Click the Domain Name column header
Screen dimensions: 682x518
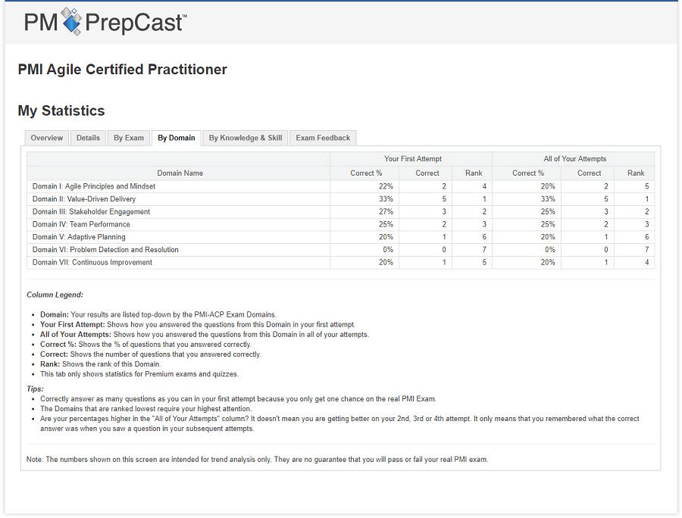tap(180, 173)
